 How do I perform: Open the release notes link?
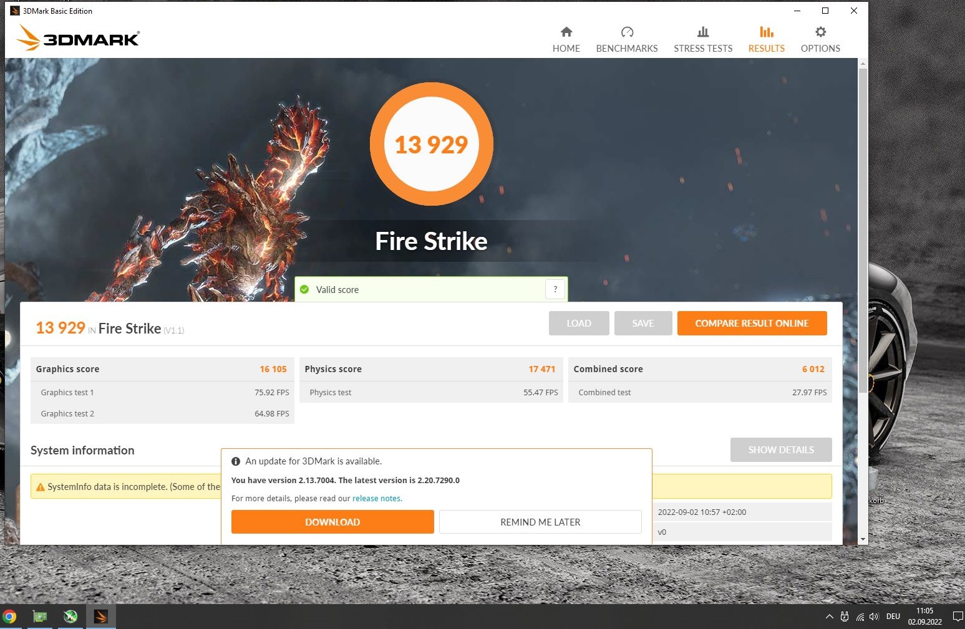[x=377, y=498]
